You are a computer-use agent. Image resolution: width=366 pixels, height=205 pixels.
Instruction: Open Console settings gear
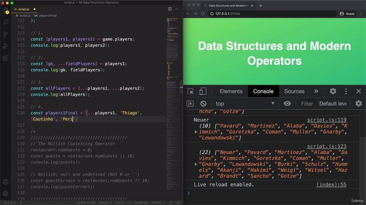coord(359,104)
